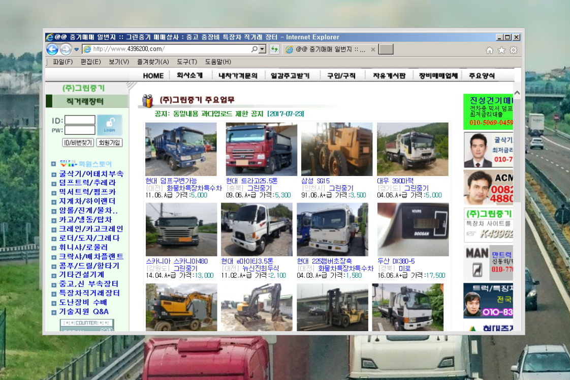
Task: Open the upload limit notice 2017-07-23
Action: pyautogui.click(x=230, y=114)
